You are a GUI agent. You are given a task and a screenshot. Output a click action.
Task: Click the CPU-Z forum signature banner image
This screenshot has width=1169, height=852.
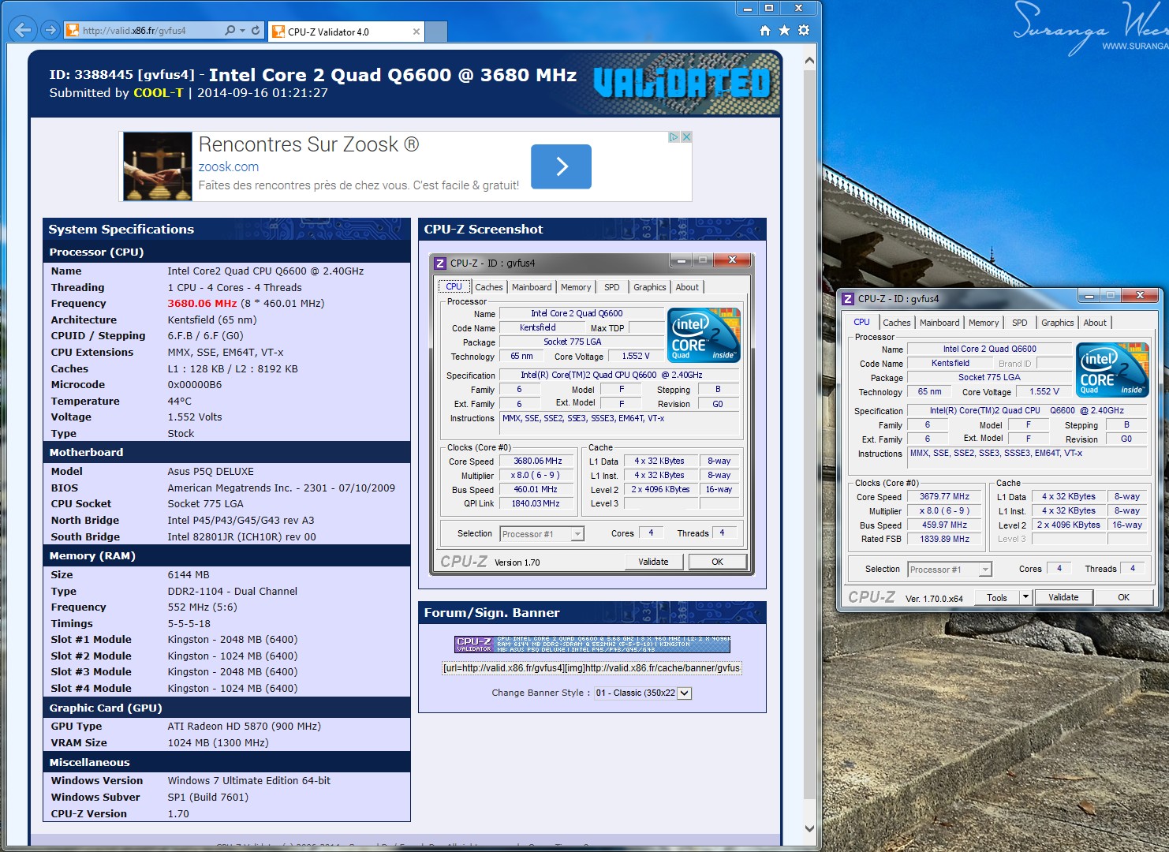(592, 645)
